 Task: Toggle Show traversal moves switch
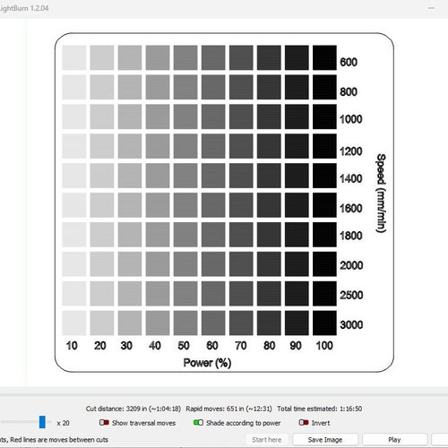pyautogui.click(x=104, y=423)
